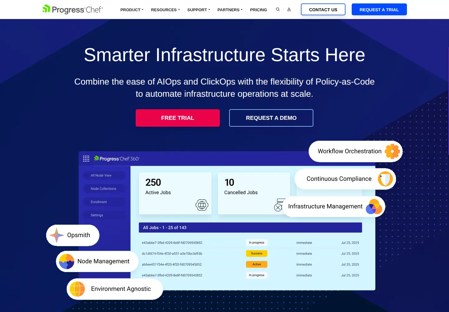Image resolution: width=449 pixels, height=312 pixels.
Task: Click the Cancelled Jobs X icon
Action: click(x=278, y=207)
